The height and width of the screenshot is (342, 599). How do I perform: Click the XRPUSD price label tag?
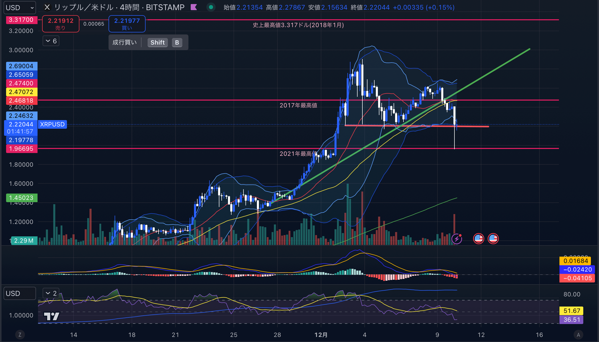tap(52, 124)
